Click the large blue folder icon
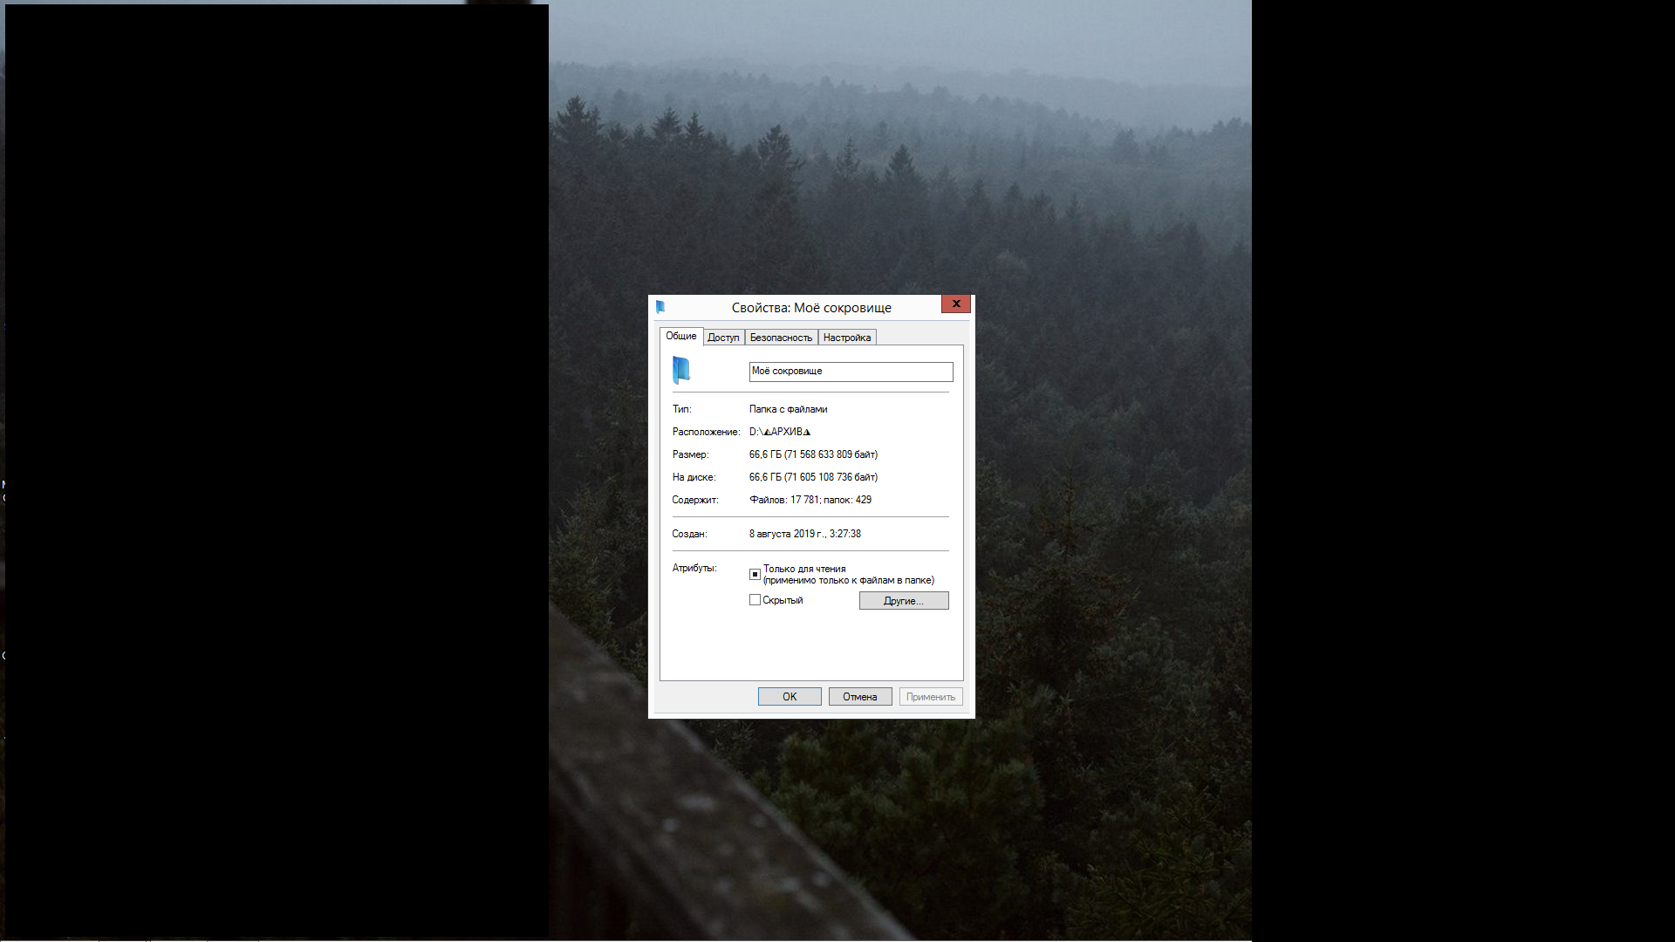This screenshot has height=942, width=1675. tap(681, 370)
